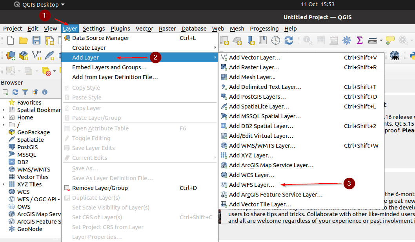Image resolution: width=415 pixels, height=242 pixels.
Task: Click the New SpatiaLite Layer feather icon
Action: pos(49,56)
